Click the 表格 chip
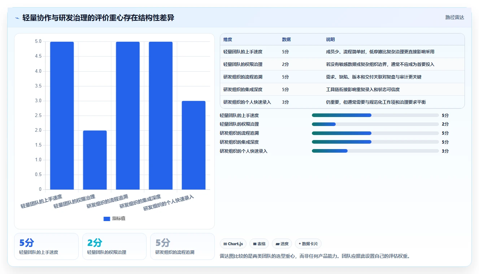Screen dimensions: 479x274 point(259,244)
